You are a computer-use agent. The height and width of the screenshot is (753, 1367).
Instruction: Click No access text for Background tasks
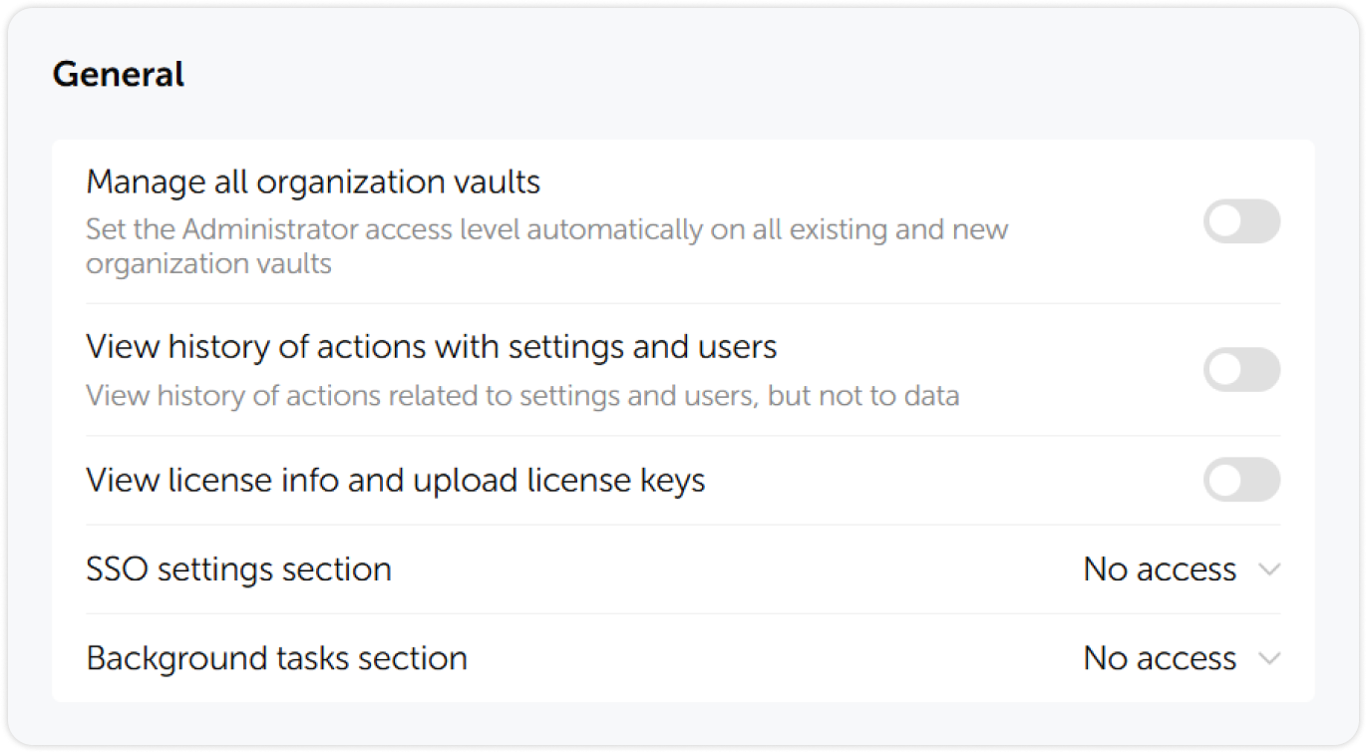point(1159,658)
